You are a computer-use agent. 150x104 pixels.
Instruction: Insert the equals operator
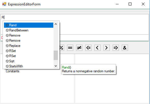click(70, 48)
